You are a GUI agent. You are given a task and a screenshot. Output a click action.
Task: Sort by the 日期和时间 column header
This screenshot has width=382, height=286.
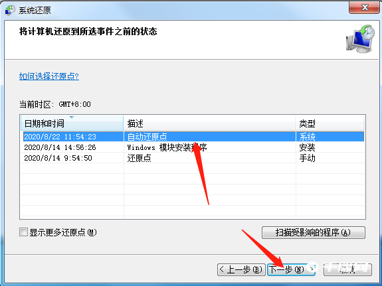point(72,123)
